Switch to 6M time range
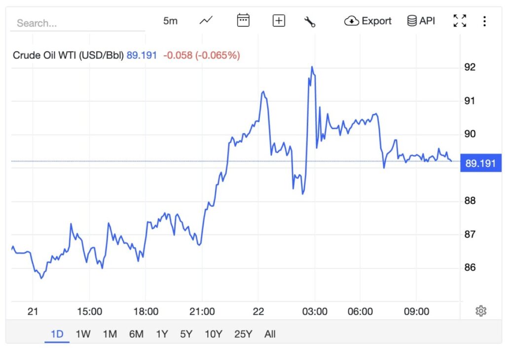Viewport: 505px width, 348px height. point(136,334)
